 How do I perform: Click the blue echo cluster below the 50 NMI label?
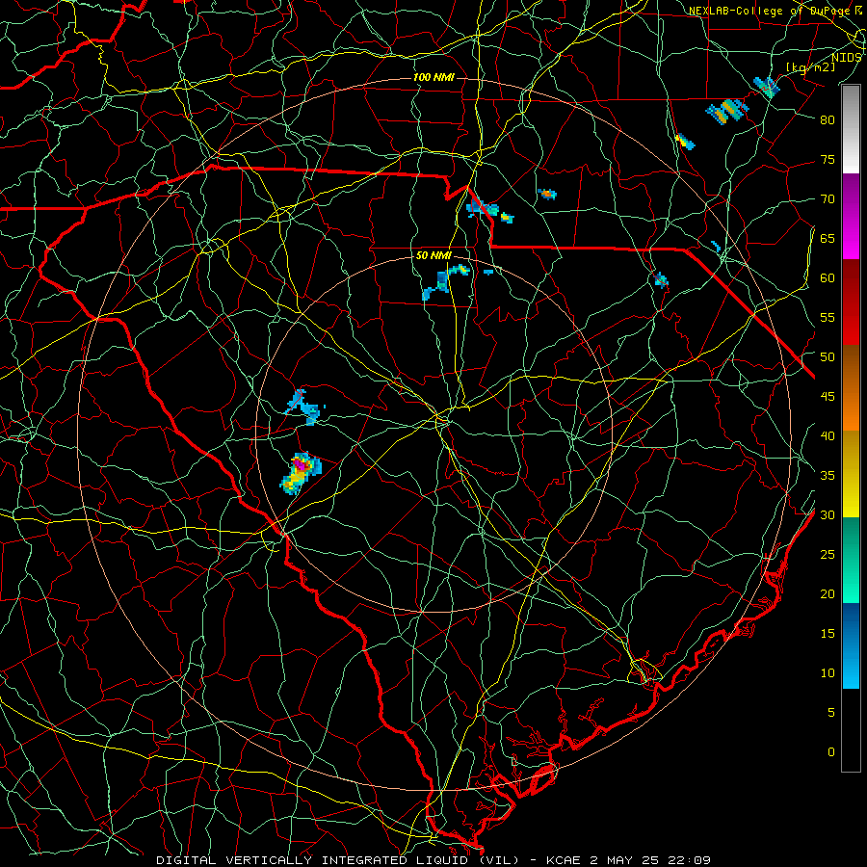(x=446, y=282)
